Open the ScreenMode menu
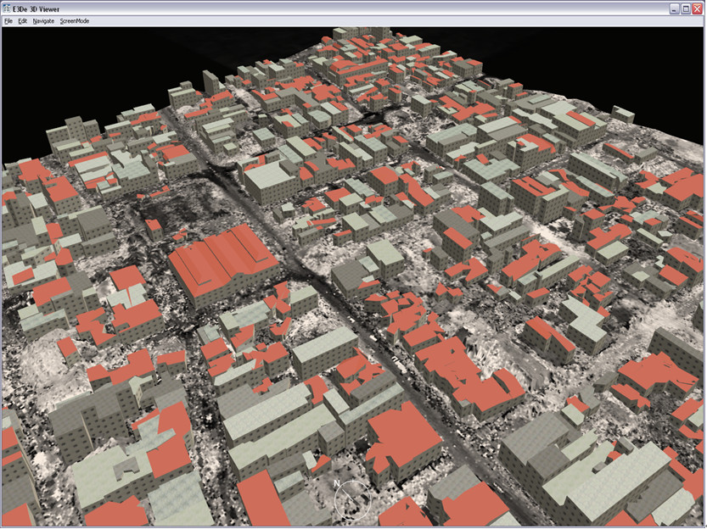Viewport: 707px width, 529px height. tap(75, 20)
